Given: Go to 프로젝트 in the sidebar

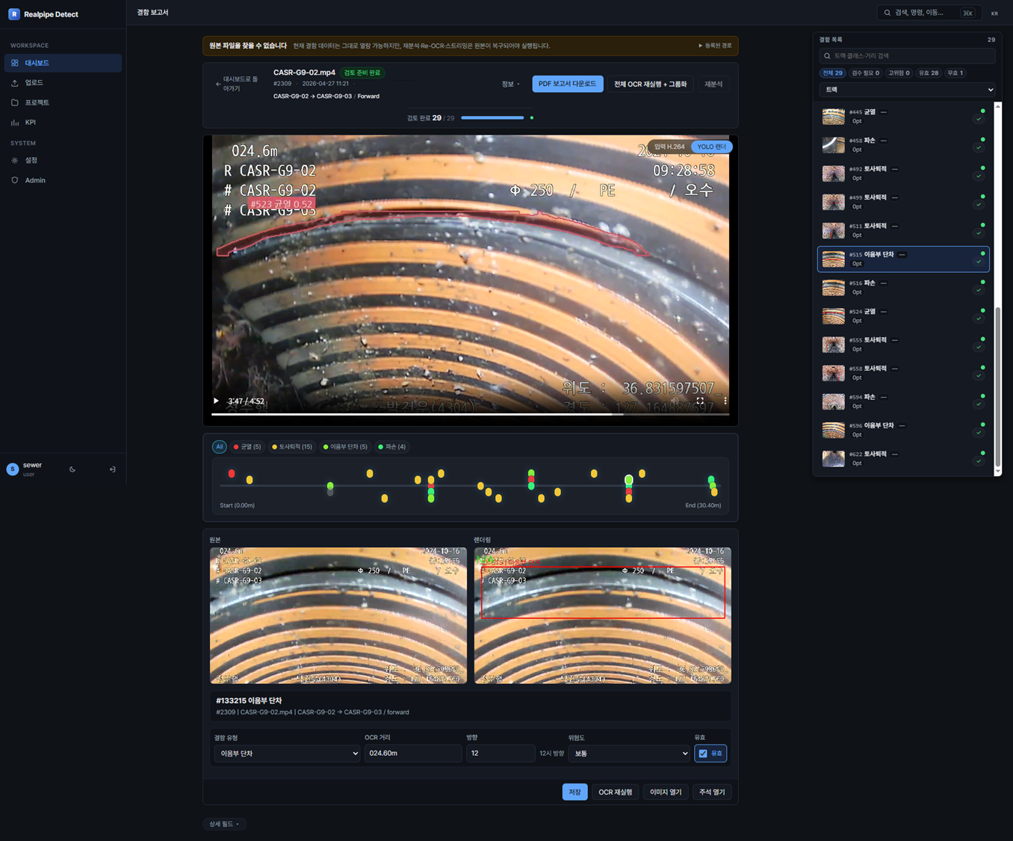Looking at the screenshot, I should (x=63, y=102).
